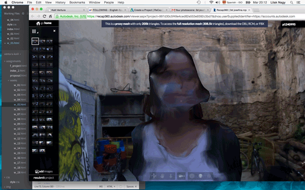The height and width of the screenshot is (190, 305).
Task: Select the last thumbnail in bottom row
Action: click(42, 150)
